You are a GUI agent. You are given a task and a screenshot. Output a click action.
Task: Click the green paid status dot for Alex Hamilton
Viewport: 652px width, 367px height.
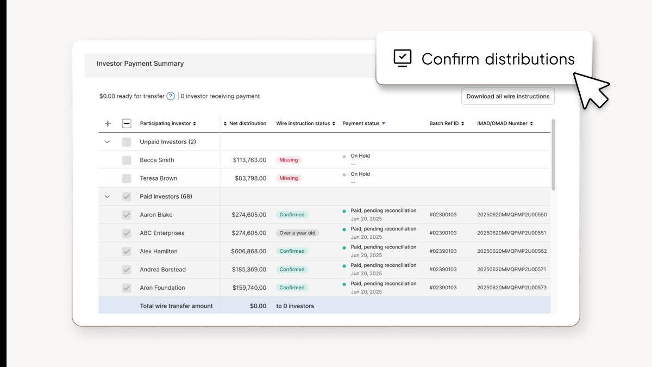click(344, 247)
